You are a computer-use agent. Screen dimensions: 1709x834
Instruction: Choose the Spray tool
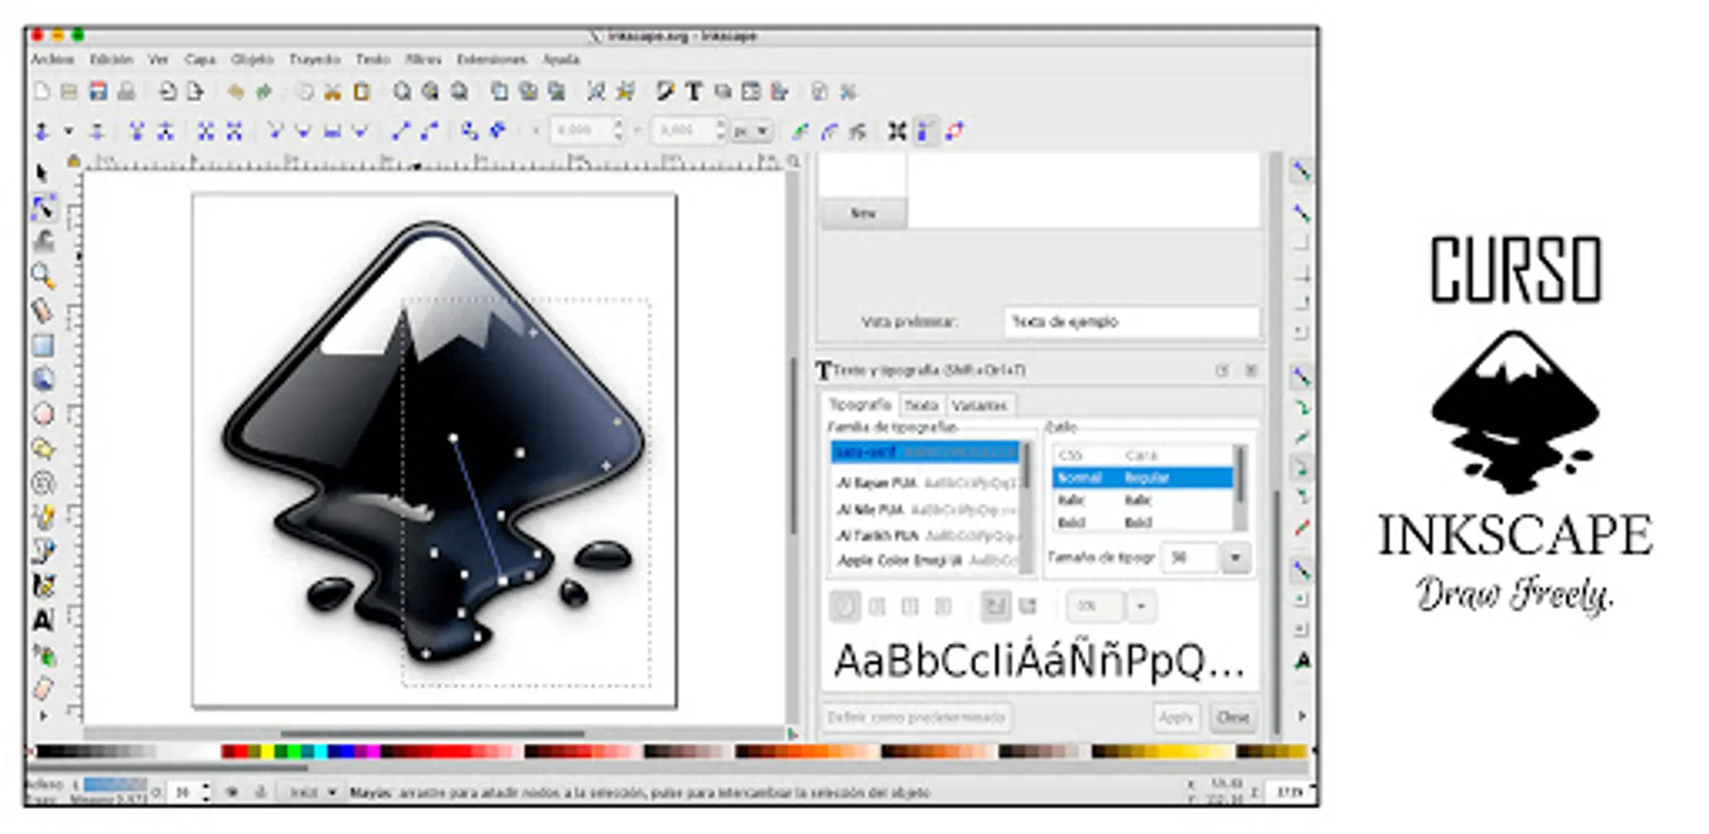43,655
